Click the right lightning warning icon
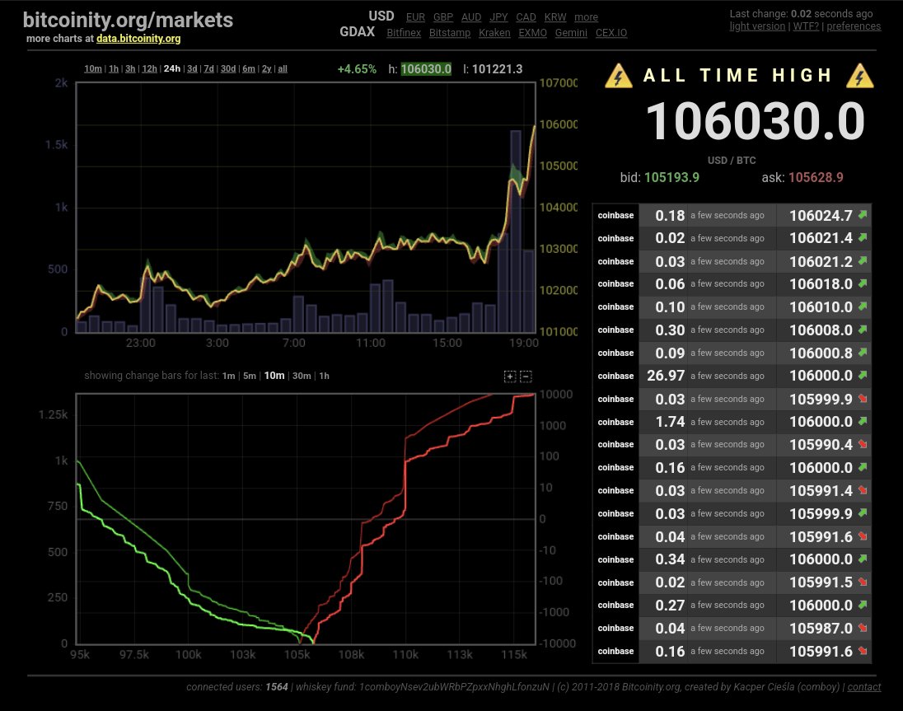Viewport: 903px width, 711px height. pos(859,76)
